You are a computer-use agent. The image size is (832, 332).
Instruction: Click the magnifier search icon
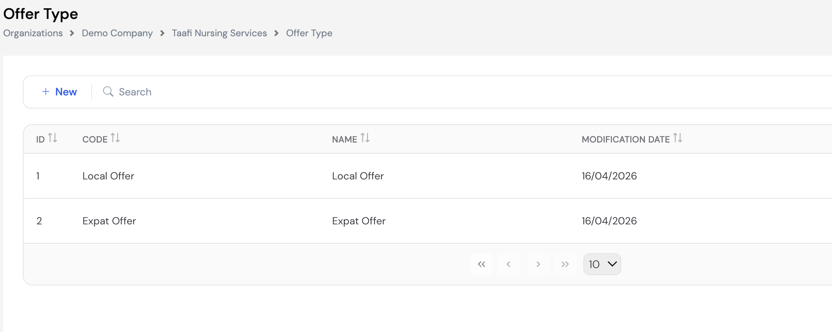tap(108, 91)
